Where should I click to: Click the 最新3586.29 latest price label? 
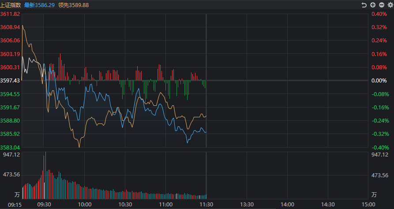(39, 5)
